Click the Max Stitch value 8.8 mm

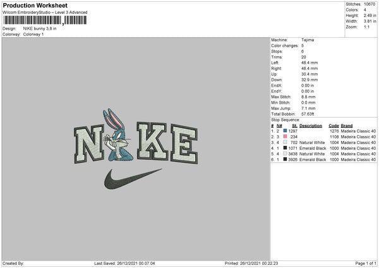pyautogui.click(x=308, y=97)
